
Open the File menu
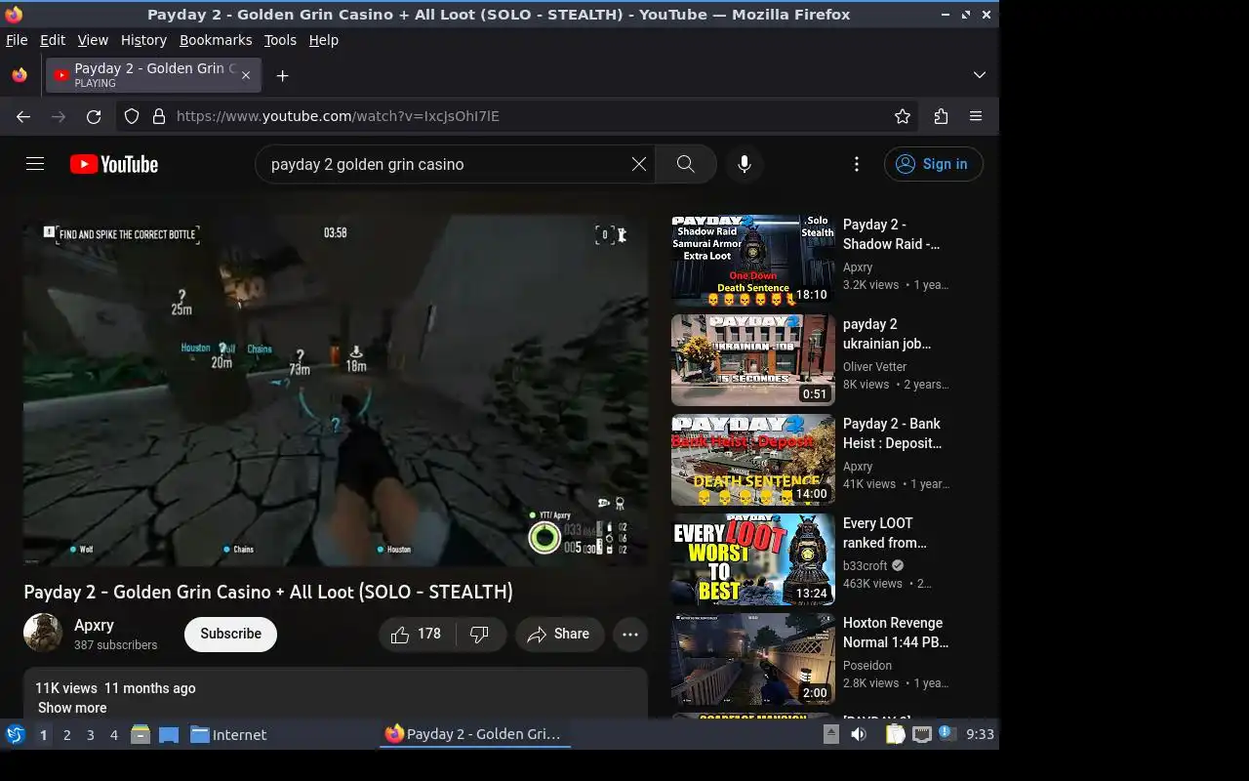tap(17, 40)
